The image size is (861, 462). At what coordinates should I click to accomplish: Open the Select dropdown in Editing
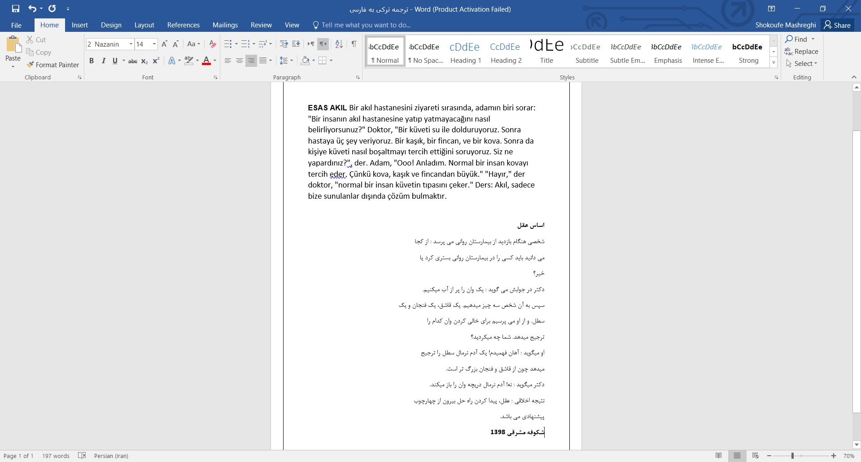(x=802, y=64)
